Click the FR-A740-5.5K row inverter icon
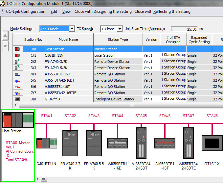 coord(17,68)
